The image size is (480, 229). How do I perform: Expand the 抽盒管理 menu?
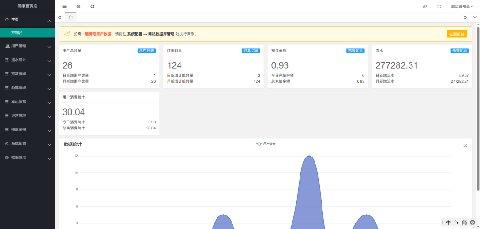[x=28, y=74]
